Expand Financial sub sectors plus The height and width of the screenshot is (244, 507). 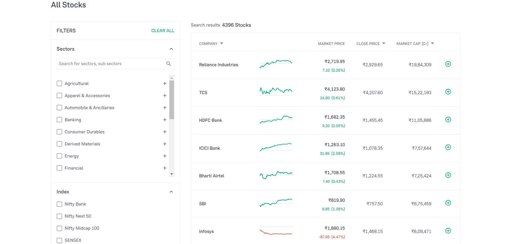pyautogui.click(x=165, y=168)
